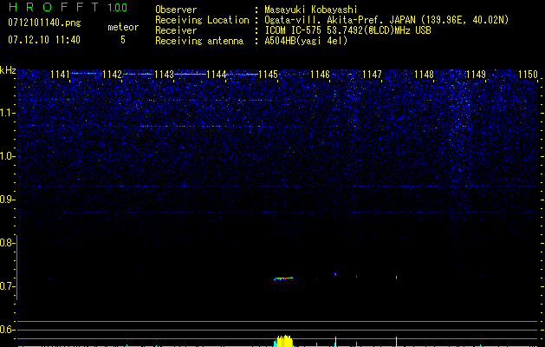Image resolution: width=545 pixels, height=347 pixels.
Task: Click the 1145 time marker
Action: click(x=268, y=75)
